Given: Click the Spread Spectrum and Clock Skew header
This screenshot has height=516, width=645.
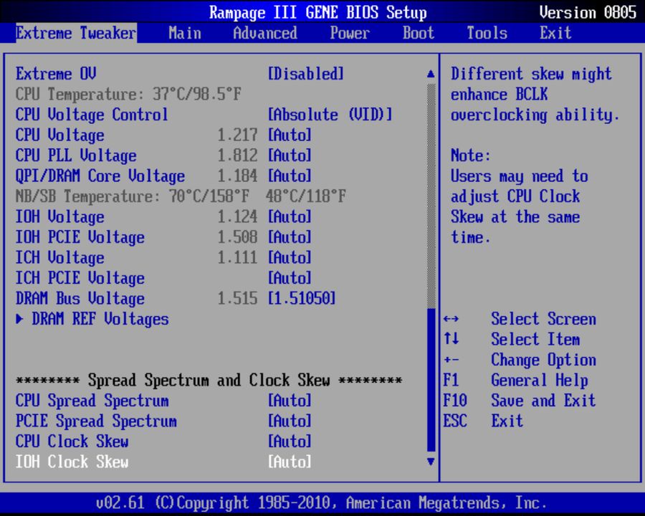Looking at the screenshot, I should pyautogui.click(x=209, y=381).
